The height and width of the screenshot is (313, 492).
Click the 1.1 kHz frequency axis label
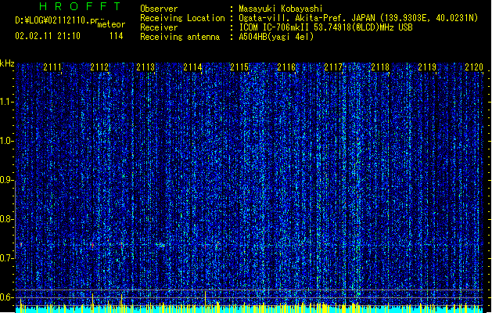click(x=6, y=102)
